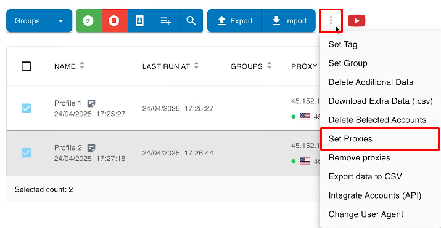Sort by GROUPS column arrows
The height and width of the screenshot is (228, 441).
pos(269,66)
